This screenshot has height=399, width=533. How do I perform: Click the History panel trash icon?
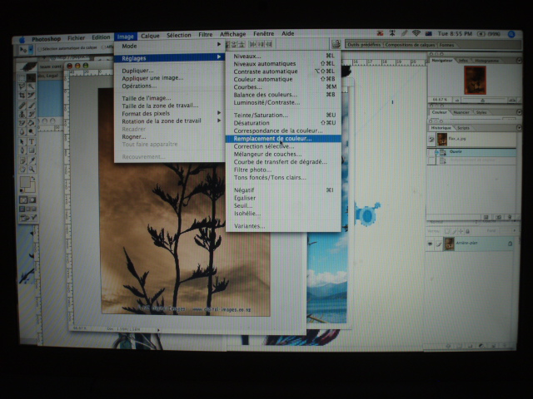coord(509,217)
